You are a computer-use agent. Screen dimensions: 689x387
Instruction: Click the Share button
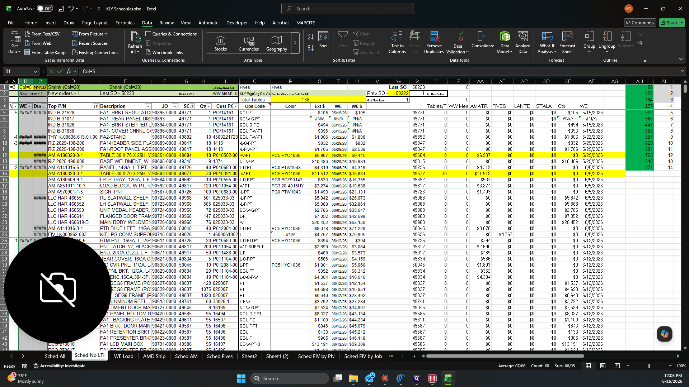pos(672,23)
